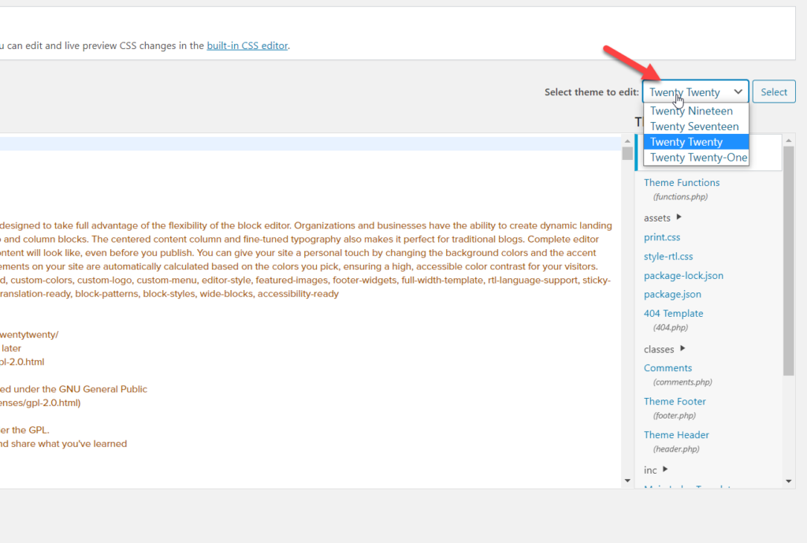Open the built-in CSS editor link
Screen dimensions: 807x543
pos(247,45)
